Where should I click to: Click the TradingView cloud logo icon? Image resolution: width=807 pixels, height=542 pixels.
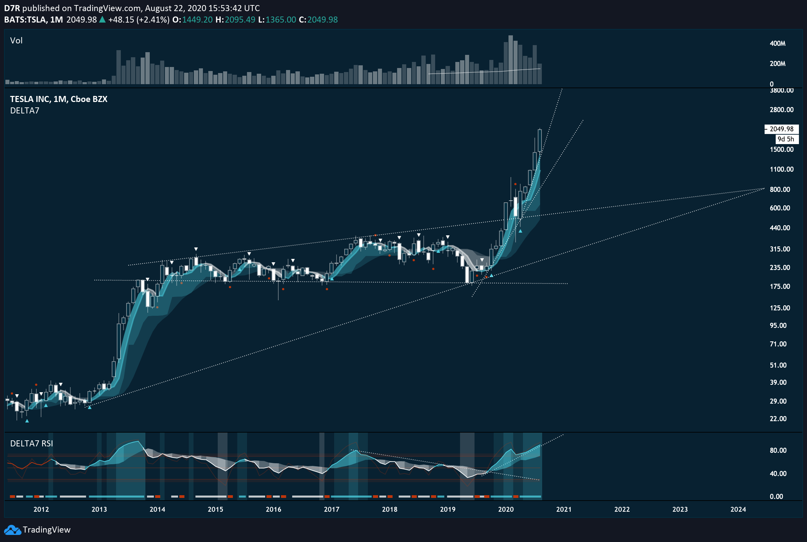[x=12, y=530]
